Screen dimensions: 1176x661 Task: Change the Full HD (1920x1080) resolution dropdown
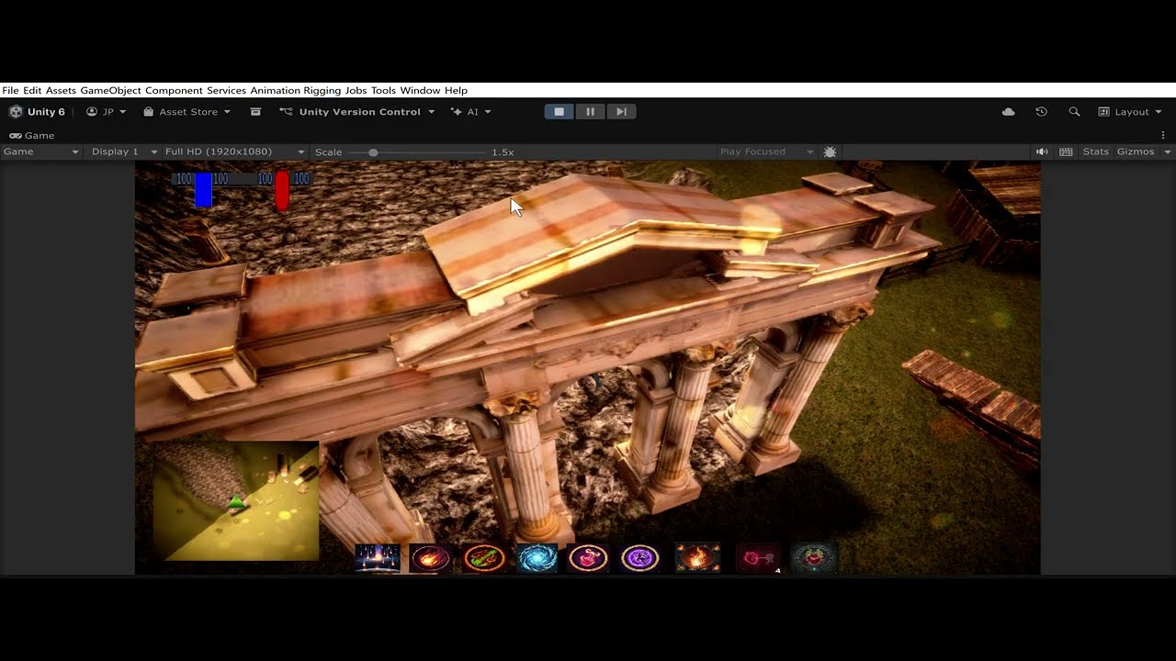pyautogui.click(x=234, y=151)
